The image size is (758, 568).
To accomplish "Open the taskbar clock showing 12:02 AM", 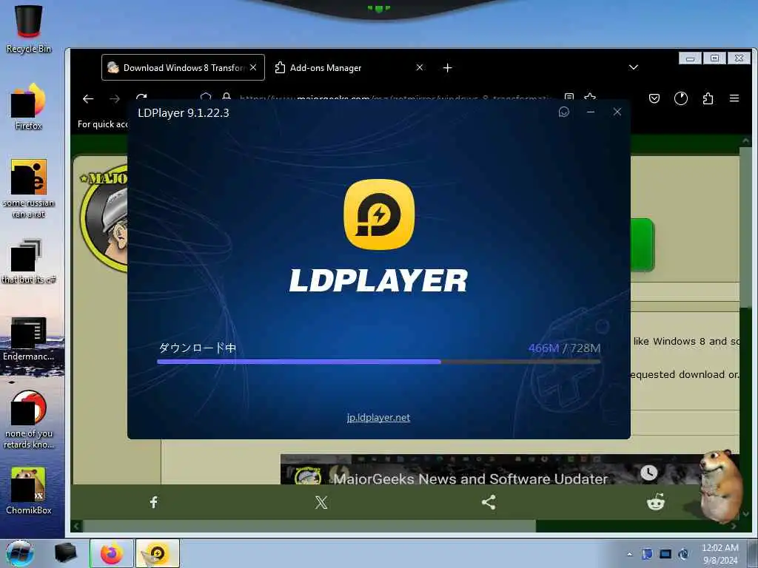I will [x=720, y=554].
